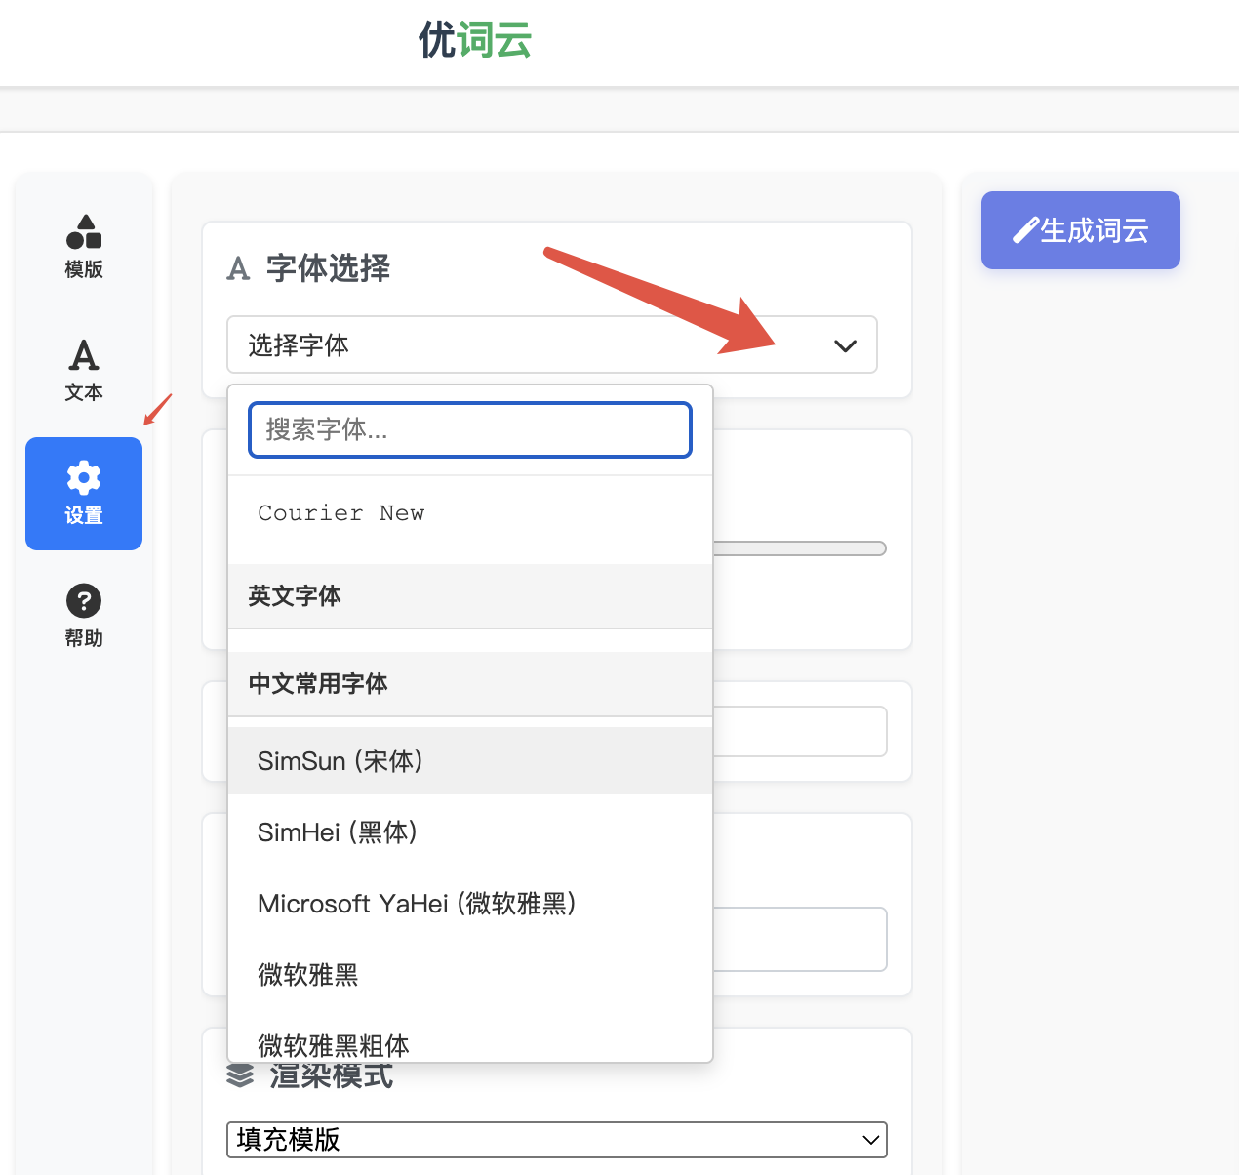
Task: Select Courier New from the font list
Action: (x=340, y=512)
